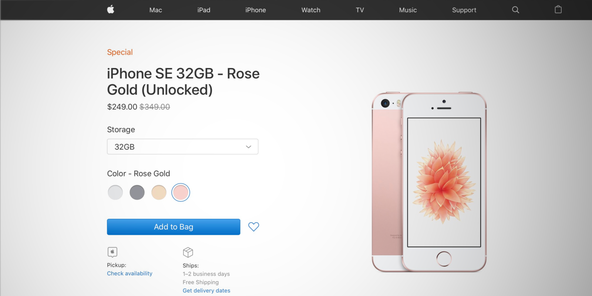Choose the Gold color swatch

[159, 192]
